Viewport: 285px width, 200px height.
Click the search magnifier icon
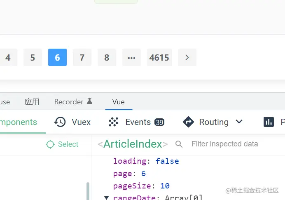pyautogui.click(x=179, y=144)
